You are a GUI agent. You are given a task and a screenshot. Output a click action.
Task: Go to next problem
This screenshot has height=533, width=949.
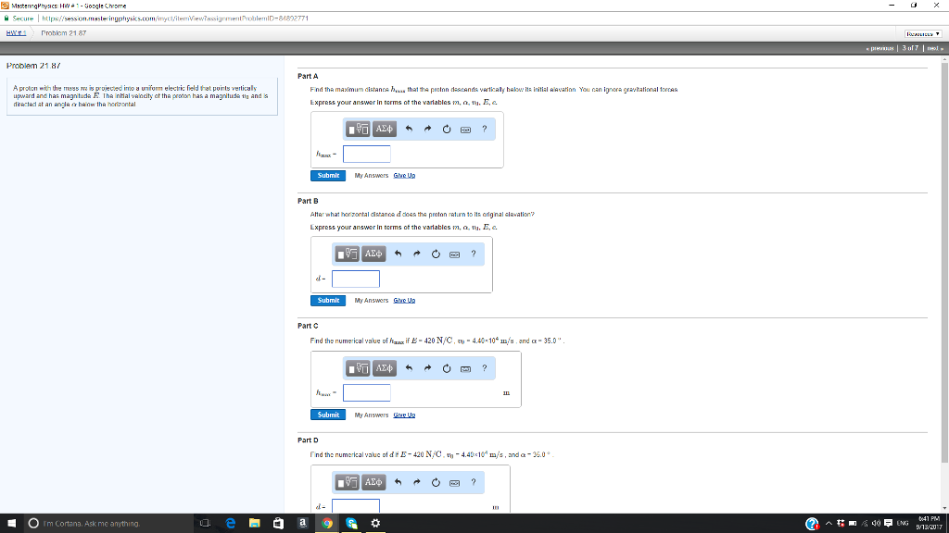[x=934, y=48]
